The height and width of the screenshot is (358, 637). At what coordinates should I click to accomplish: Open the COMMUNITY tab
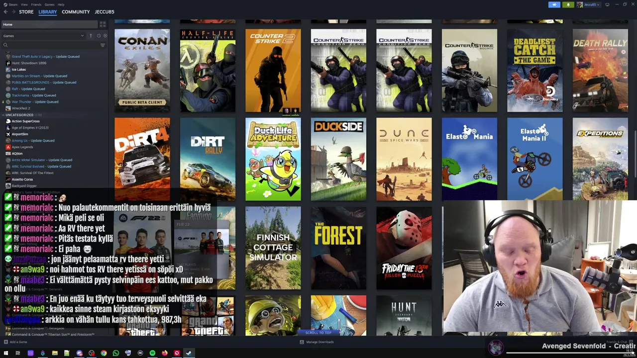(76, 12)
